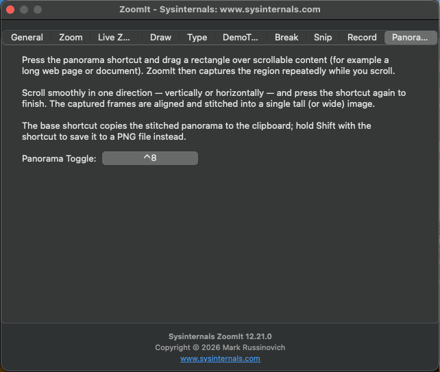Image resolution: width=440 pixels, height=372 pixels.
Task: Click the window title ZoomIt - Sysinternals
Action: coord(220,10)
